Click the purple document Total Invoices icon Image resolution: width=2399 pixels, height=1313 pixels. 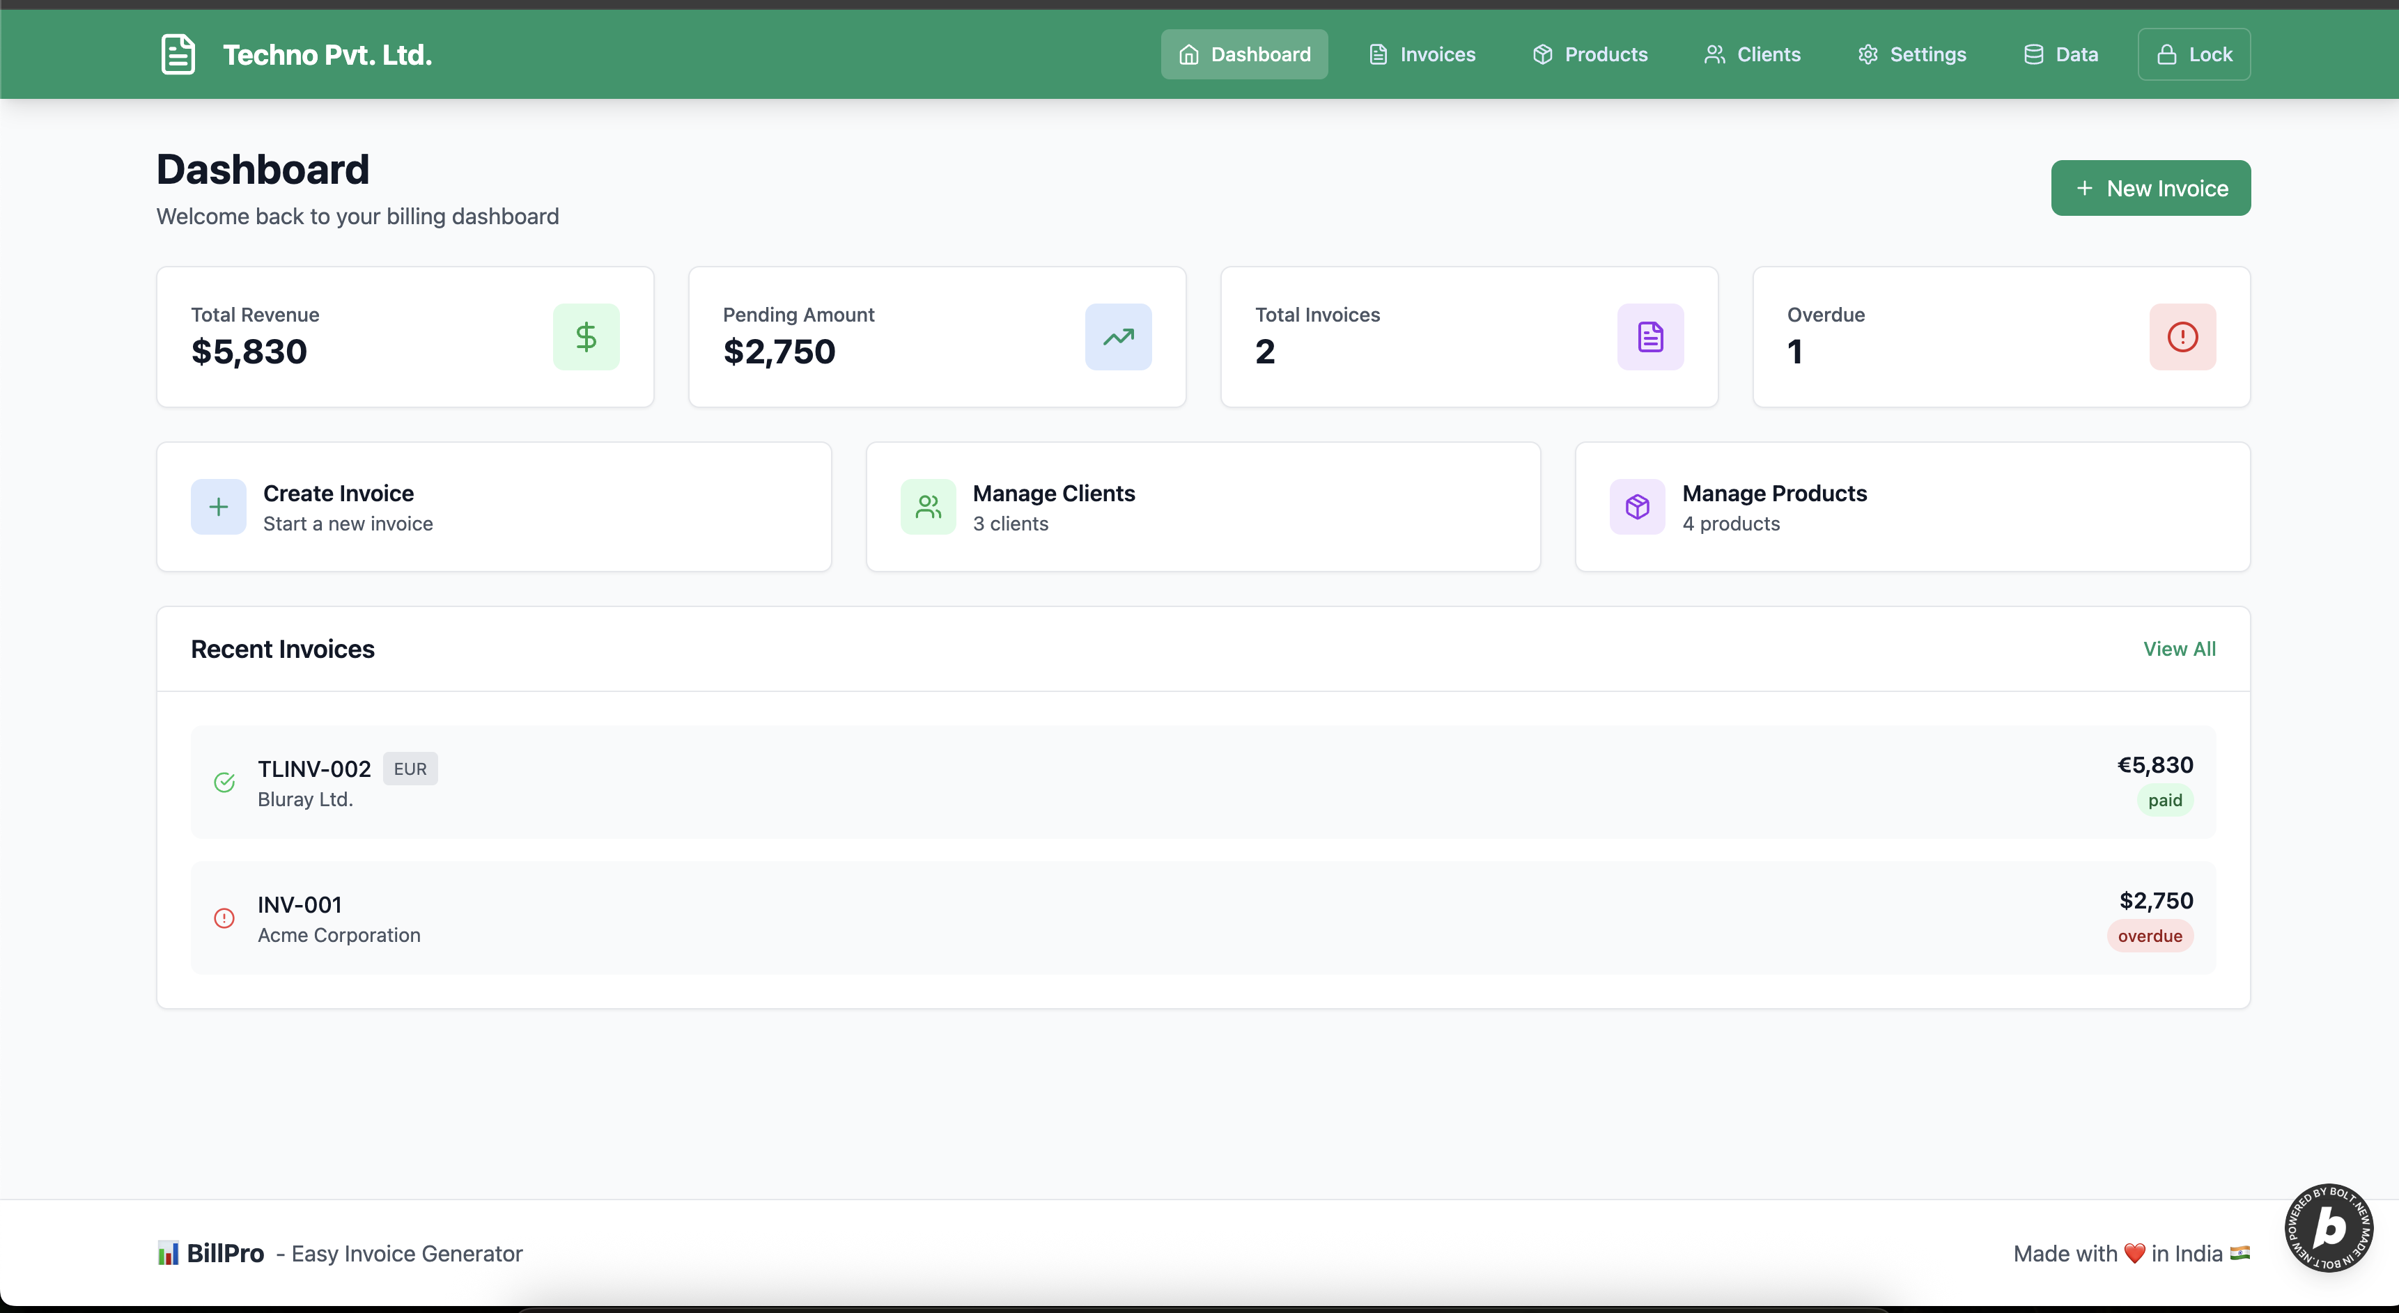point(1649,337)
